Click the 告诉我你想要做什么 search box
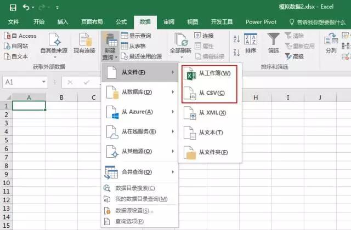Image resolution: width=351 pixels, height=230 pixels. 318,22
